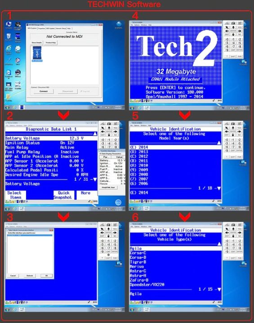Open Help tab in MDI Manager

click(69, 28)
